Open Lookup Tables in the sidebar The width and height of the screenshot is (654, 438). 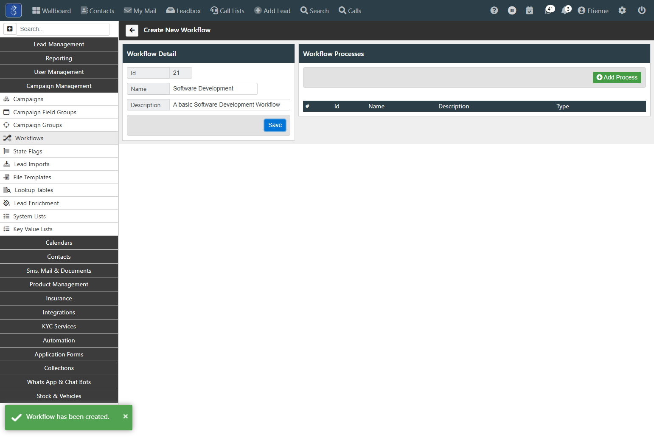tap(59, 190)
